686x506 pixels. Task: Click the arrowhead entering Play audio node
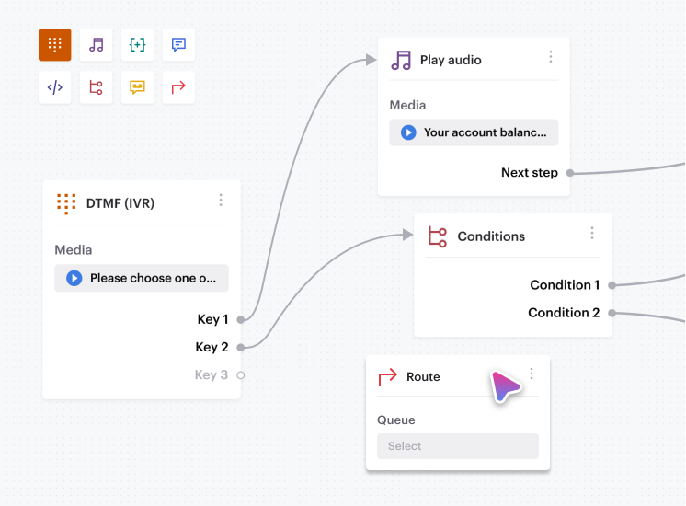click(371, 60)
